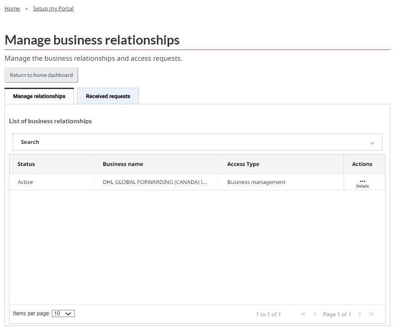Open the three-dot Details action for DHL
The height and width of the screenshot is (327, 396).
click(362, 183)
